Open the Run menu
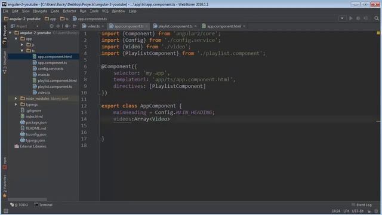The height and width of the screenshot is (215, 382). [x=83, y=11]
